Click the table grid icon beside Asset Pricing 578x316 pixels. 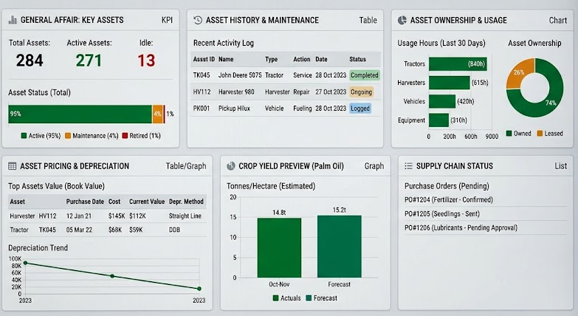[12, 166]
